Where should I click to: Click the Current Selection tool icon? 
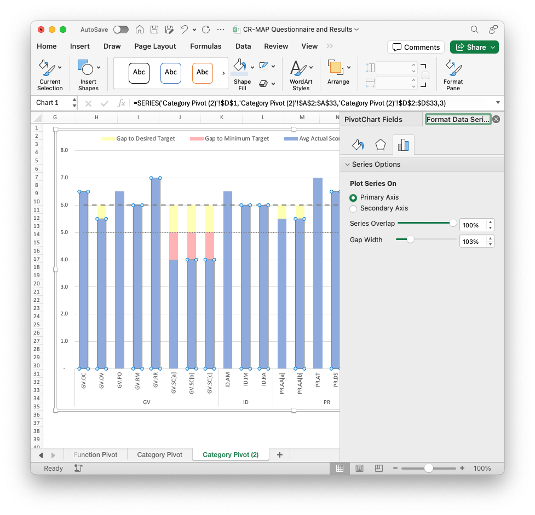click(47, 68)
